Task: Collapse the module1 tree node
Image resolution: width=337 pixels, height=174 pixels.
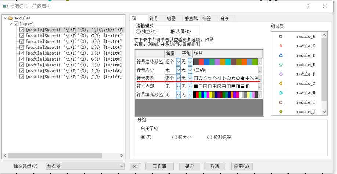Action: click(x=5, y=18)
